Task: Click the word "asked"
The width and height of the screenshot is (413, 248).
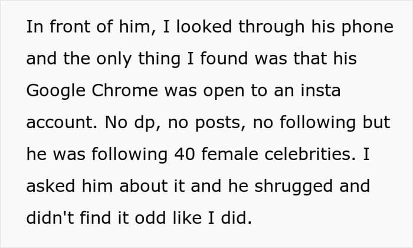Action: coord(50,187)
